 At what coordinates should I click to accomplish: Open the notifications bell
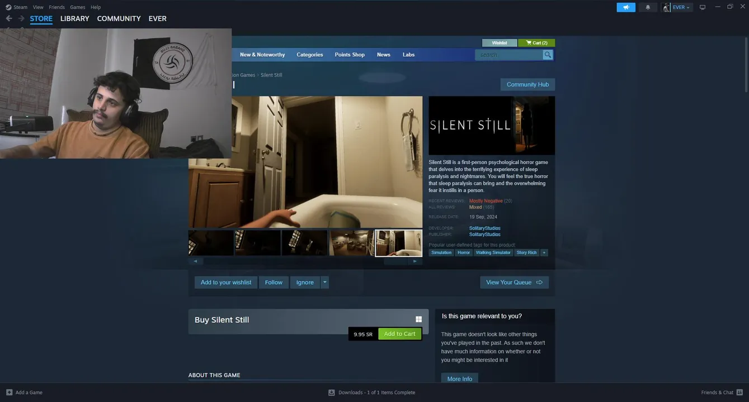pos(648,7)
